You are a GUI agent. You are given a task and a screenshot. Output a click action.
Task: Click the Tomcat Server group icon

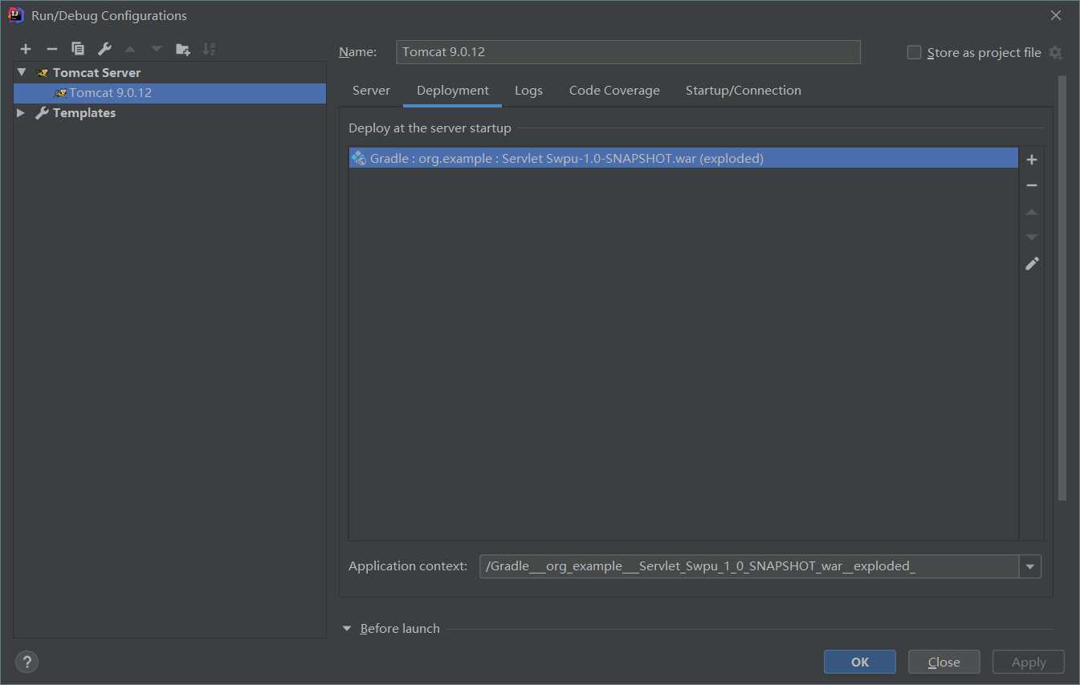[x=43, y=73]
